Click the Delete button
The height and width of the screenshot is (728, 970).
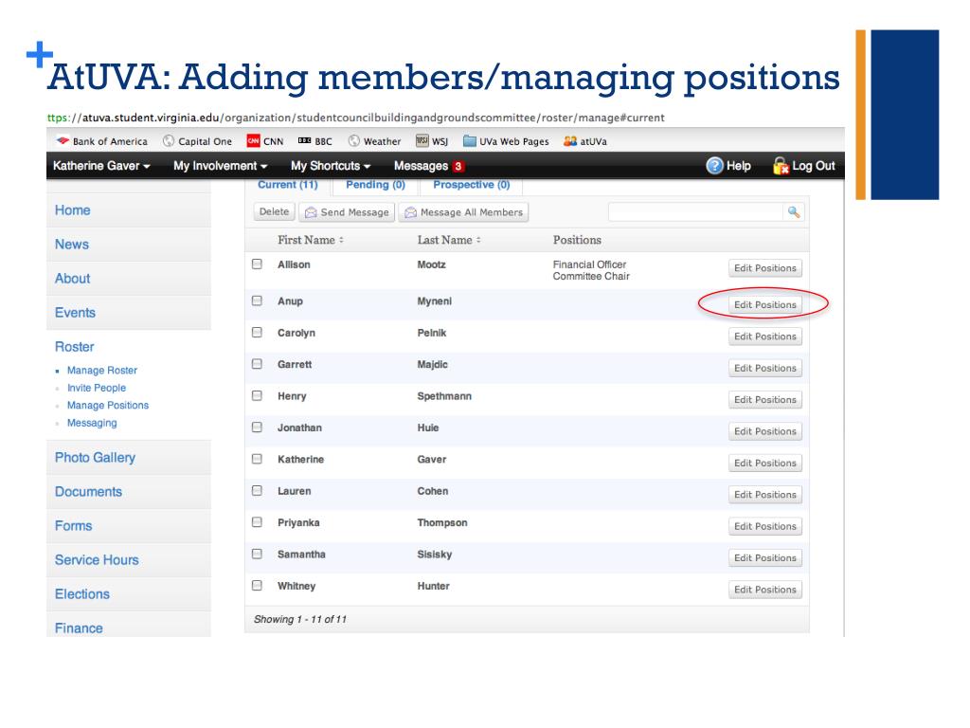(x=274, y=211)
